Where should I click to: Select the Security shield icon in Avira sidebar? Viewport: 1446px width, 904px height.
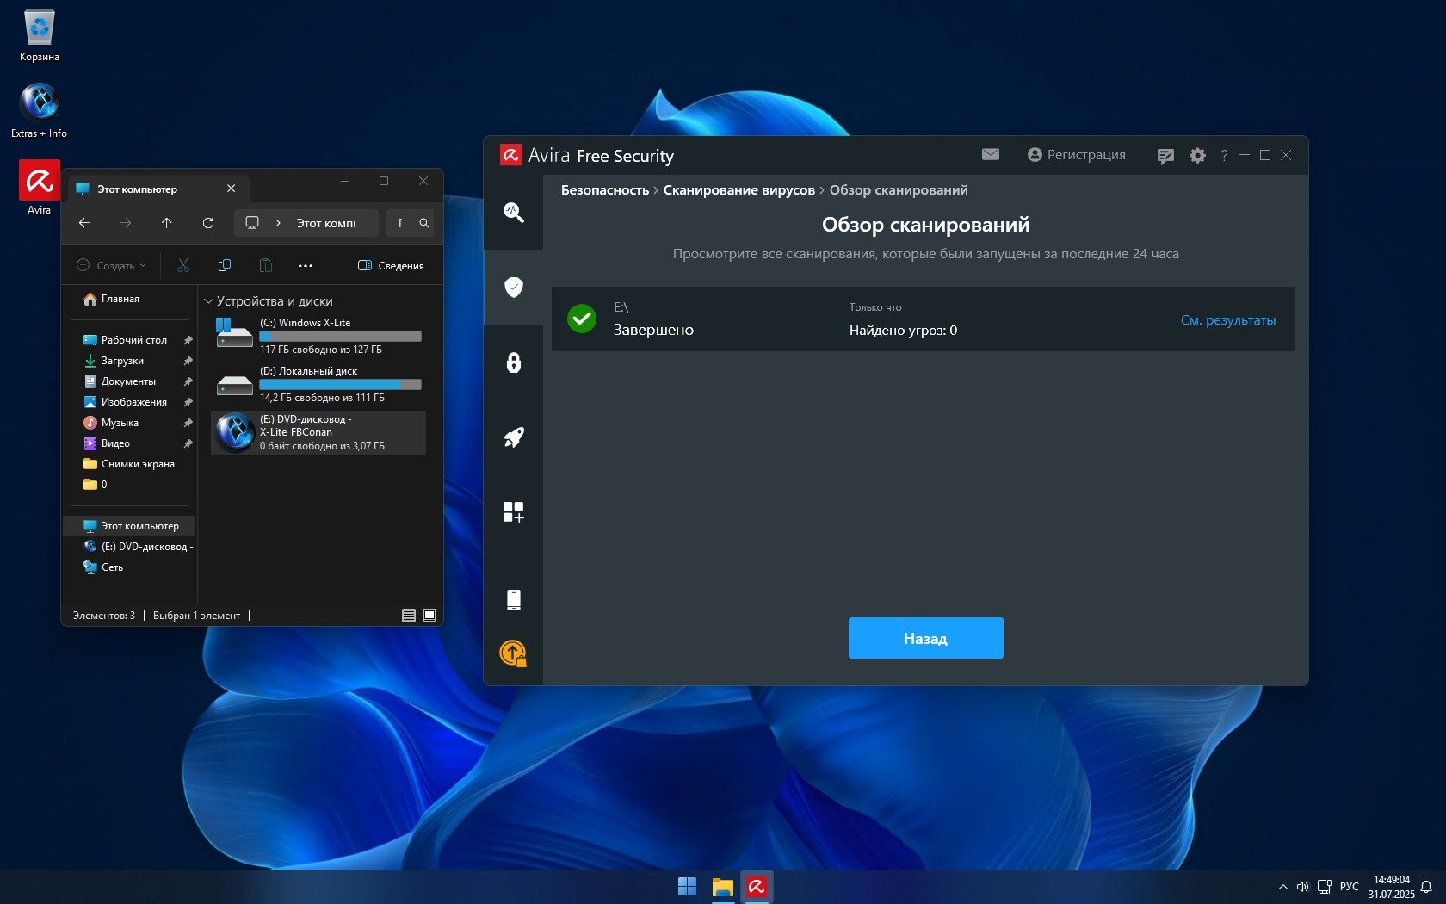point(514,287)
